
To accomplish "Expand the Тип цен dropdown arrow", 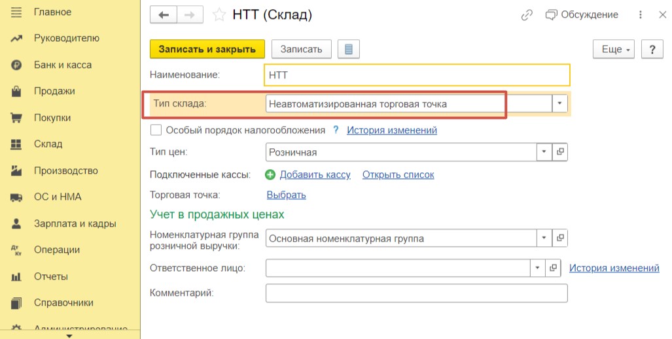I will (544, 152).
